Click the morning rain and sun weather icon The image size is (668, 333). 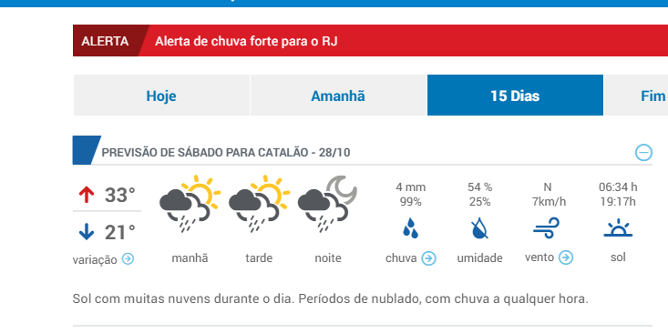(x=190, y=204)
